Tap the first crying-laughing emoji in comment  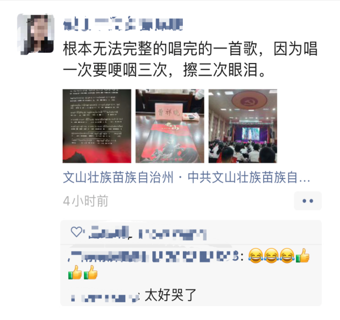tap(256, 255)
